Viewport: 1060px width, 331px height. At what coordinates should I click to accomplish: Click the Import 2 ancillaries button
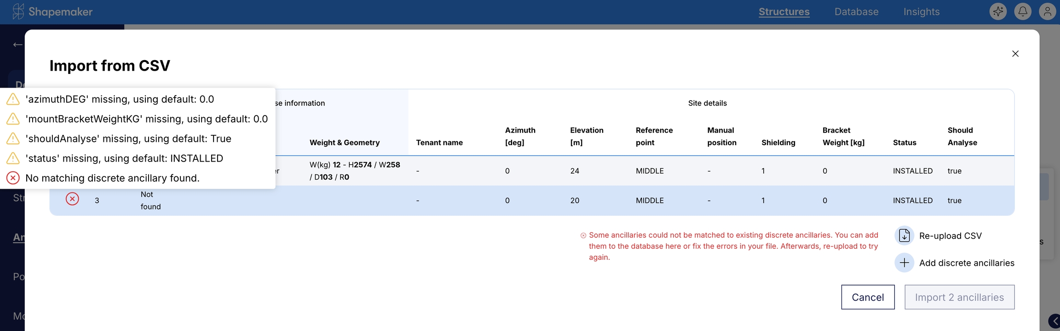tap(959, 297)
